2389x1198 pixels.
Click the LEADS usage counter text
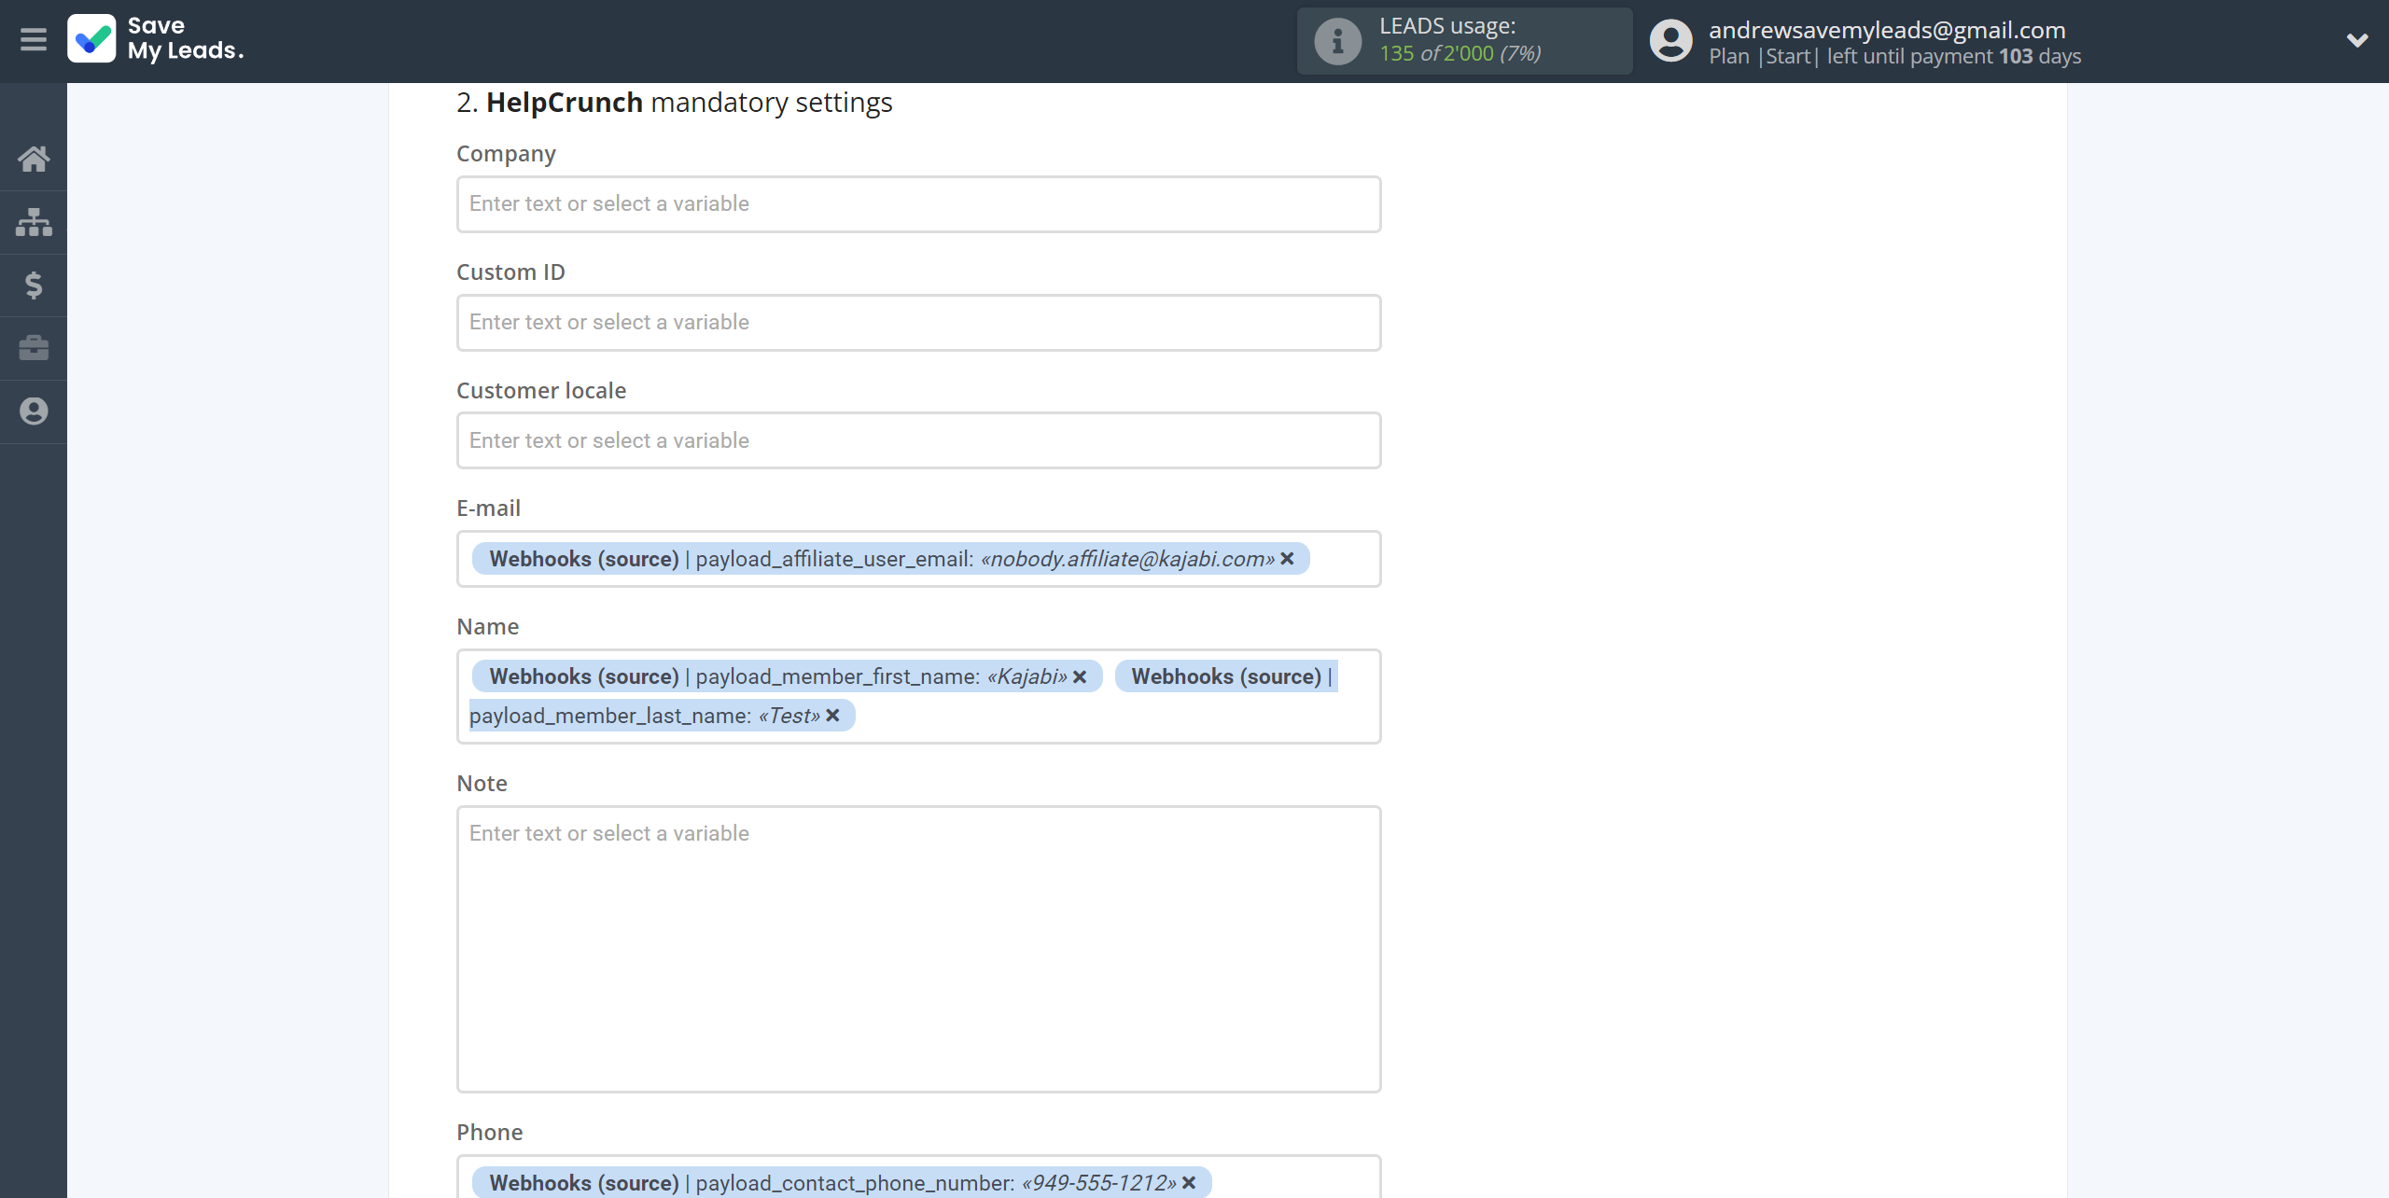1460,53
